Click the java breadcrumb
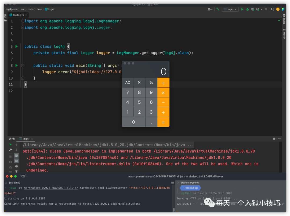The image size is (290, 216). [39, 9]
